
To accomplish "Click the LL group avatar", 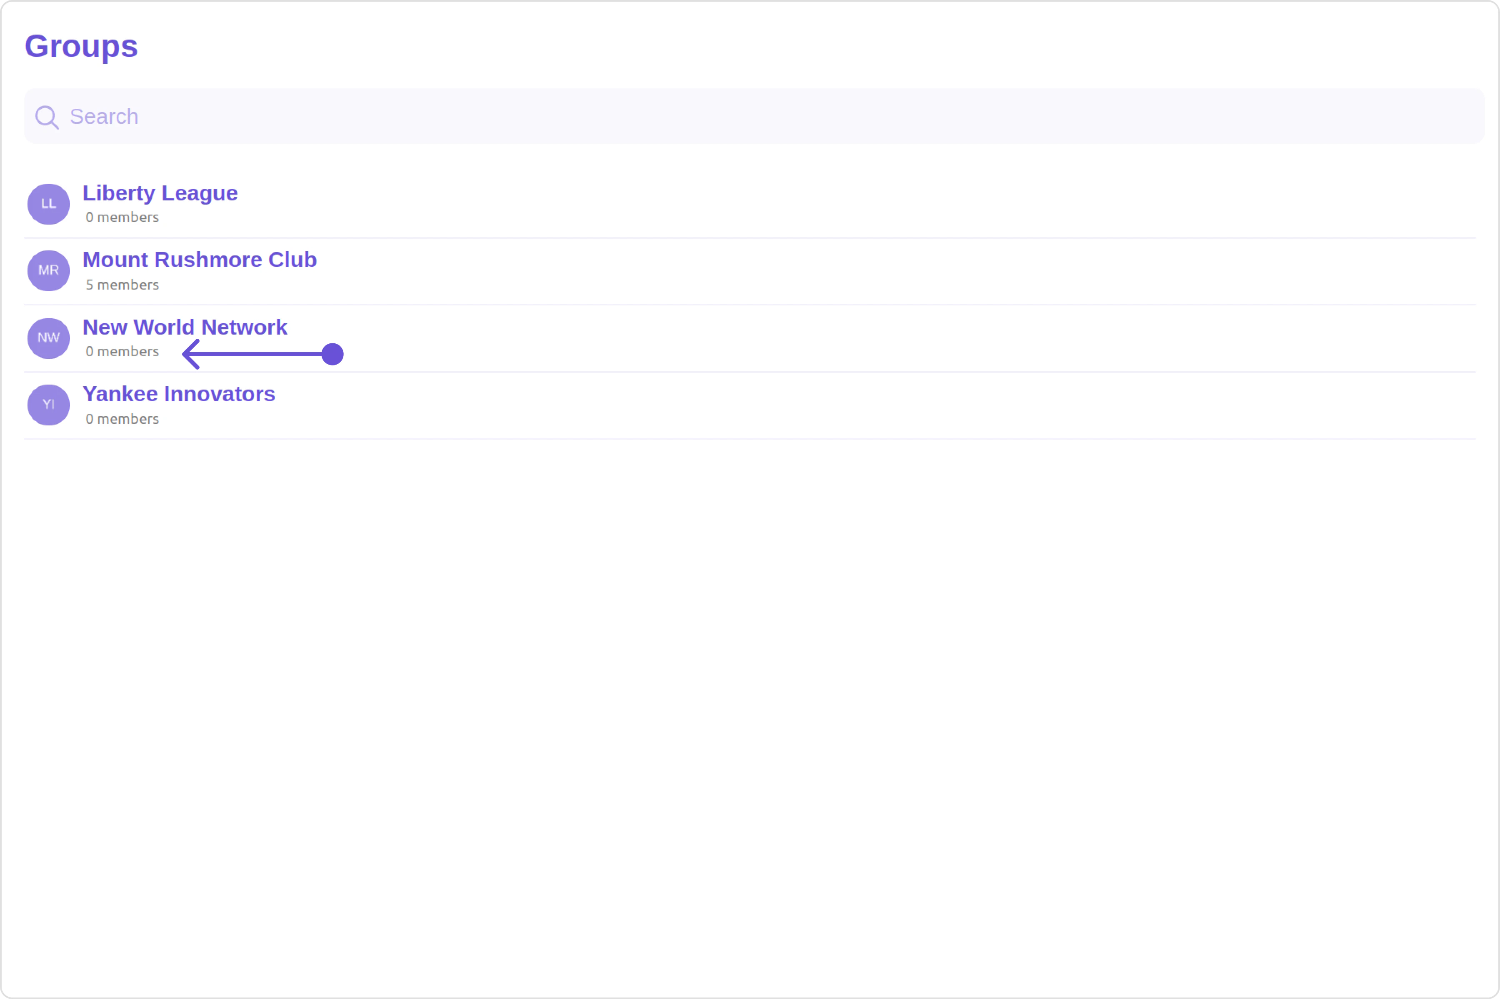I will pos(48,204).
